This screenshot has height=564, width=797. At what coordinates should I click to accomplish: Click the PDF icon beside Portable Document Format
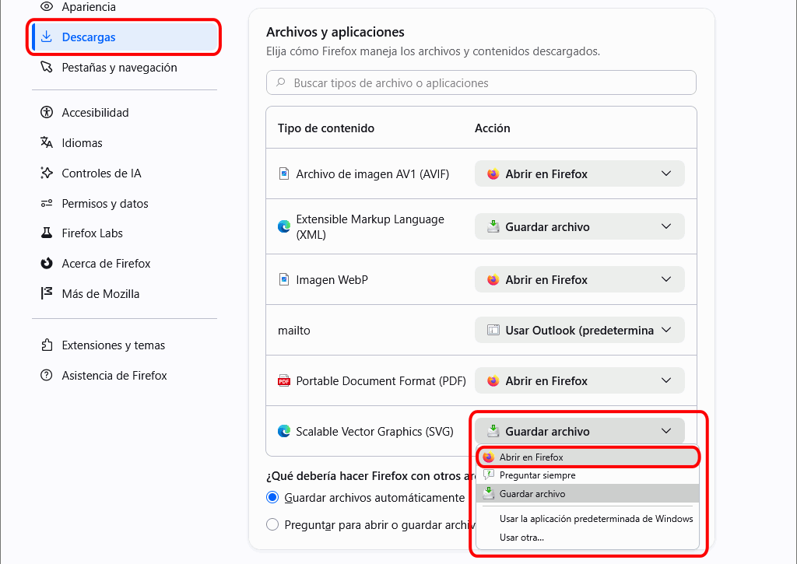coord(284,380)
